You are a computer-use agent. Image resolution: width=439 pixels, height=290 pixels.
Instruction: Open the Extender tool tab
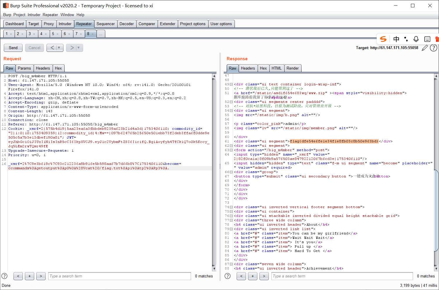[x=168, y=24]
